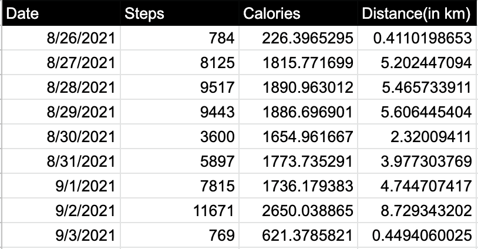Select calories value 621.3785821
478x249 pixels.
click(298, 235)
